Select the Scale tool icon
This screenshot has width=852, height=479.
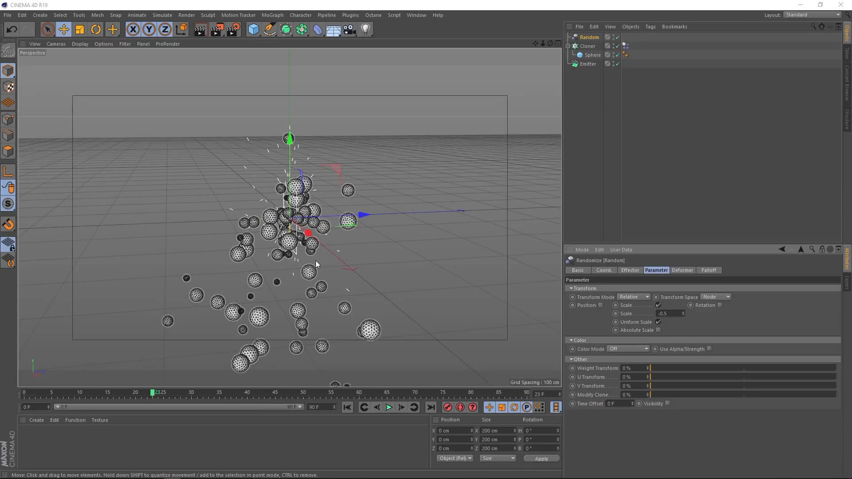pos(80,30)
